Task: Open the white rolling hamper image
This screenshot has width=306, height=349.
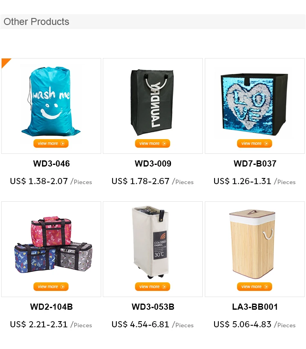Action: point(151,242)
